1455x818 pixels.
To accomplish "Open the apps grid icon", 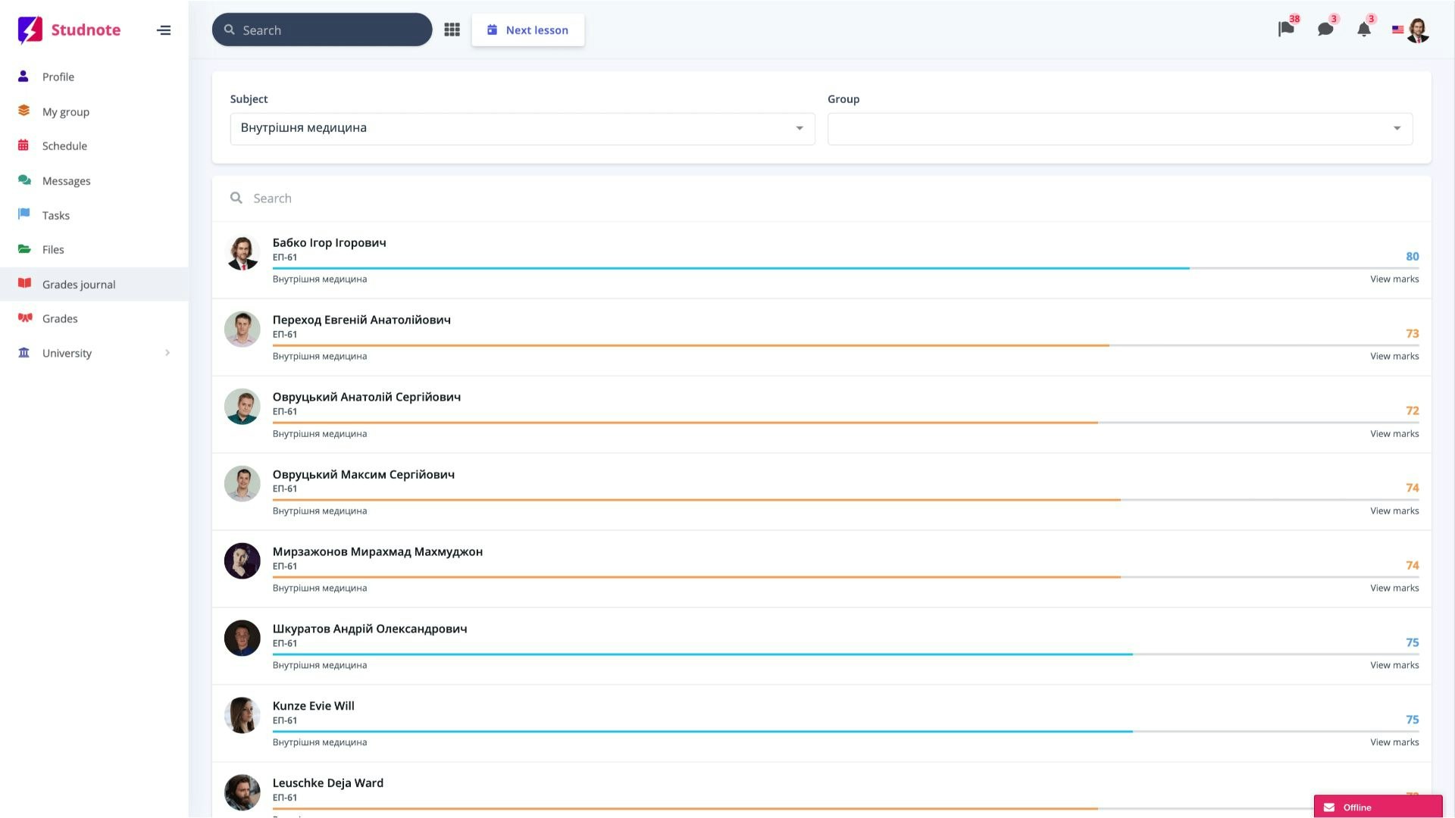I will [x=452, y=30].
